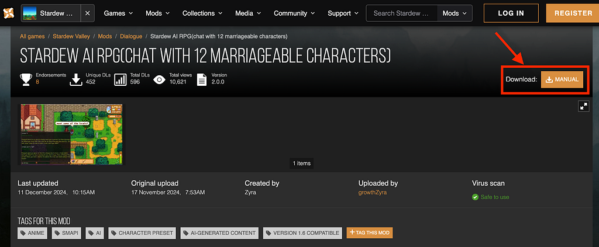This screenshot has width=599, height=247.
Task: Click the Total views eye icon
Action: (159, 79)
